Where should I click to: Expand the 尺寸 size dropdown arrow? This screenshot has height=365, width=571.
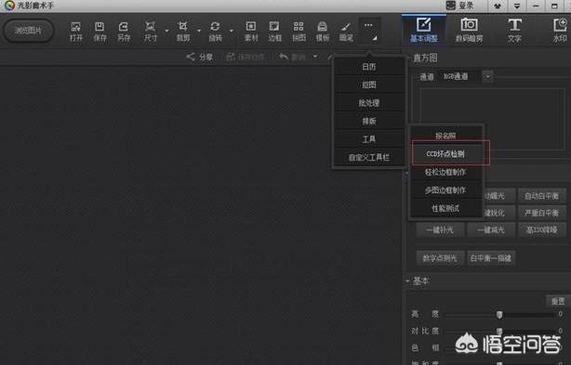166,31
